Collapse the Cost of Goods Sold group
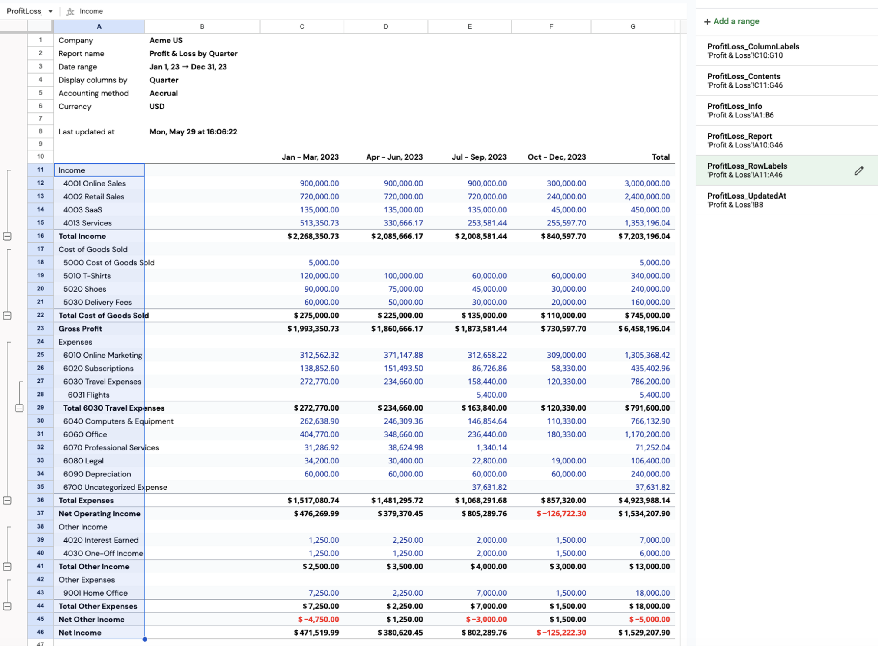 (7, 316)
